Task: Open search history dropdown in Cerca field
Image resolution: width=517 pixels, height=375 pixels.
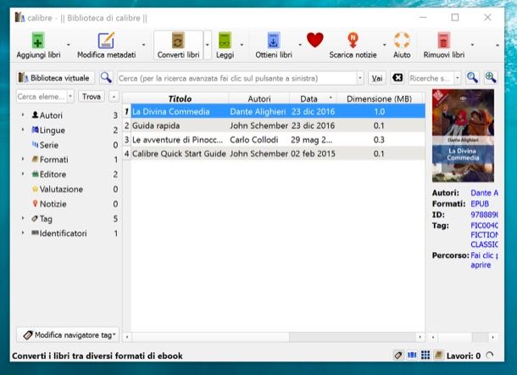Action: point(360,78)
